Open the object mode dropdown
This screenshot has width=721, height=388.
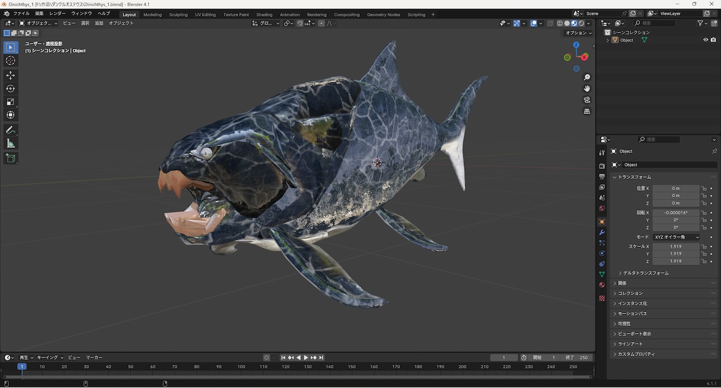[x=38, y=23]
